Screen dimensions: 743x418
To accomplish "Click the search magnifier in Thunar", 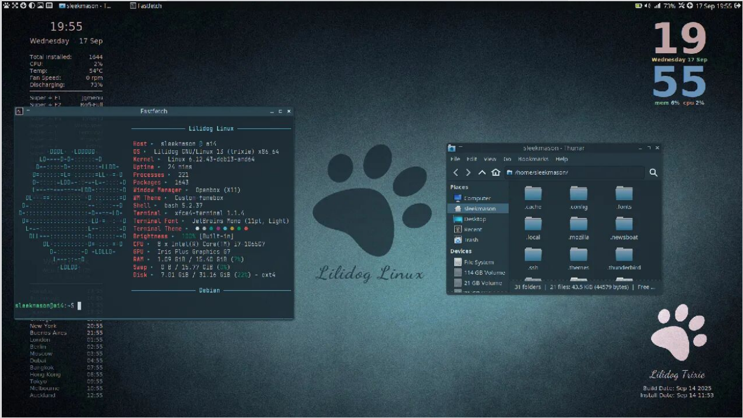I will (x=653, y=172).
